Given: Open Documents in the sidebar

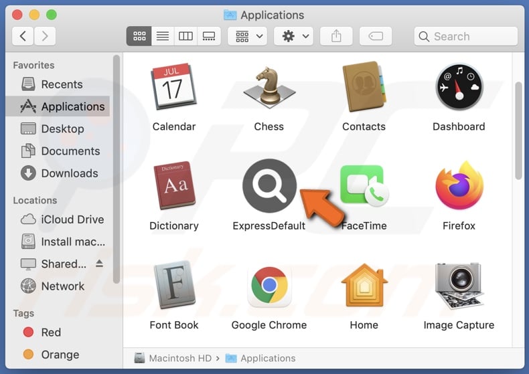Looking at the screenshot, I should 58,151.
